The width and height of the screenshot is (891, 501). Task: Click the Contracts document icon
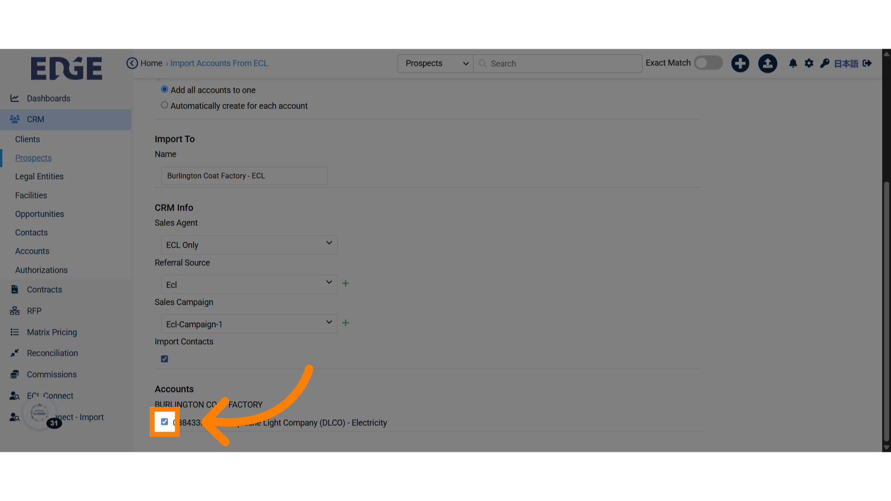pos(15,289)
